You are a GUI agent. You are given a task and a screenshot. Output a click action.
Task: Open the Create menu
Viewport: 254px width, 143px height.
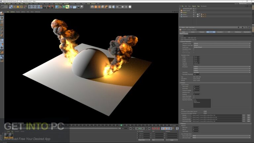tap(9, 4)
